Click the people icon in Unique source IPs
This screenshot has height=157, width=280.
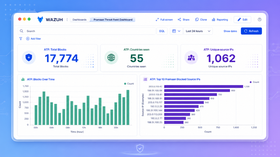coord(191,58)
